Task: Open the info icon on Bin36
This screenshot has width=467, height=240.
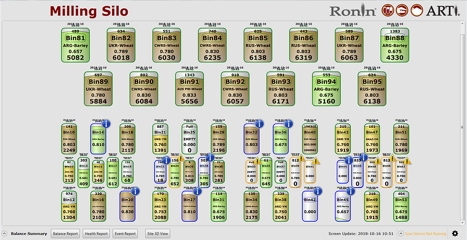Action: 289,124
